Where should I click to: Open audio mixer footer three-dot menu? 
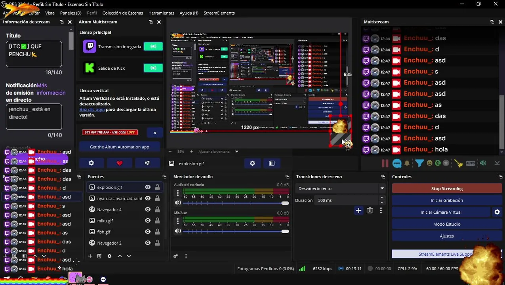point(186,256)
